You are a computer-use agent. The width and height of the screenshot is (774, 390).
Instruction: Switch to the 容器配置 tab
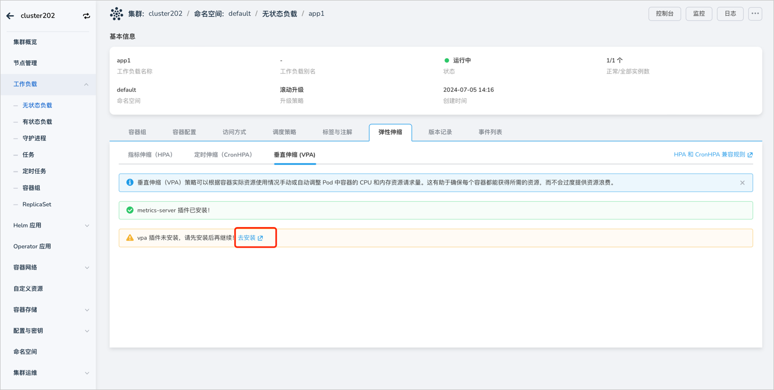pos(184,132)
